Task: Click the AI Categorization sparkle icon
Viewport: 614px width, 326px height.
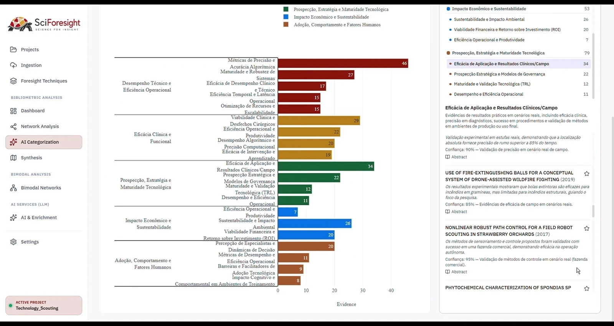Action: [x=13, y=142]
